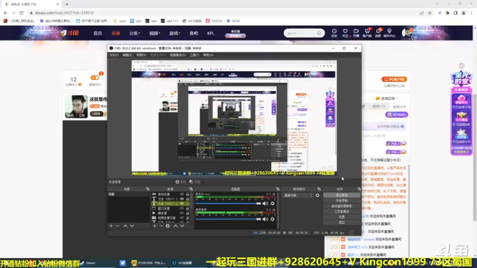Remove source with the sources minus icon

click(x=161, y=226)
